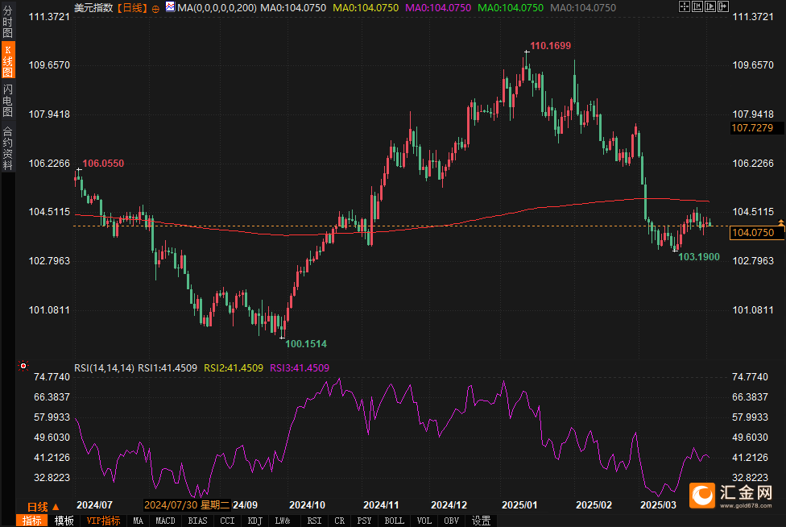Click the RSI(14,14,14) parameters label
786x527 pixels.
[x=104, y=368]
